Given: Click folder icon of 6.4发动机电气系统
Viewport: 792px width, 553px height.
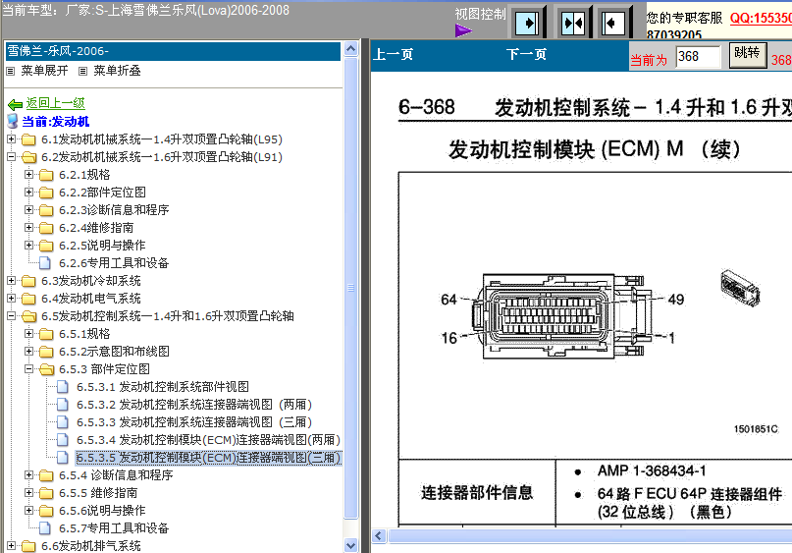Looking at the screenshot, I should tap(28, 299).
